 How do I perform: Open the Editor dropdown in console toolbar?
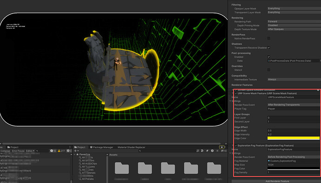pyautogui.click(x=30, y=151)
